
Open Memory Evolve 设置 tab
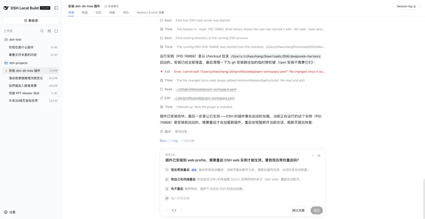[x=150, y=13]
